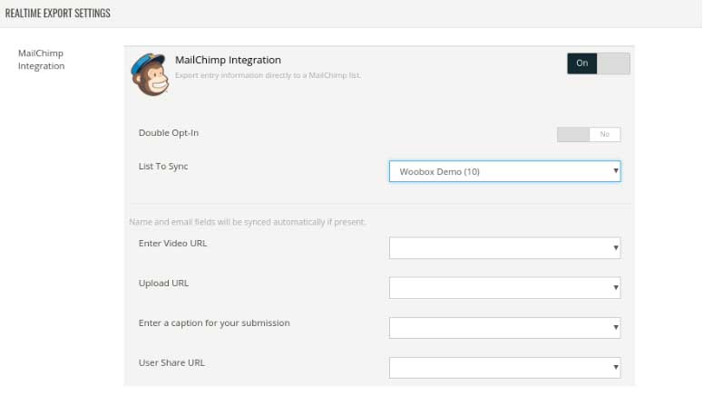Click arrow icon of Enter Video URL select
703x404 pixels.
click(x=616, y=247)
